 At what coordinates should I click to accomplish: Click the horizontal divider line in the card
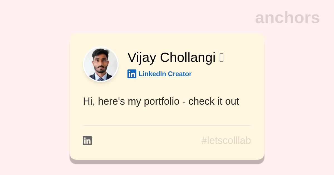click(x=167, y=126)
